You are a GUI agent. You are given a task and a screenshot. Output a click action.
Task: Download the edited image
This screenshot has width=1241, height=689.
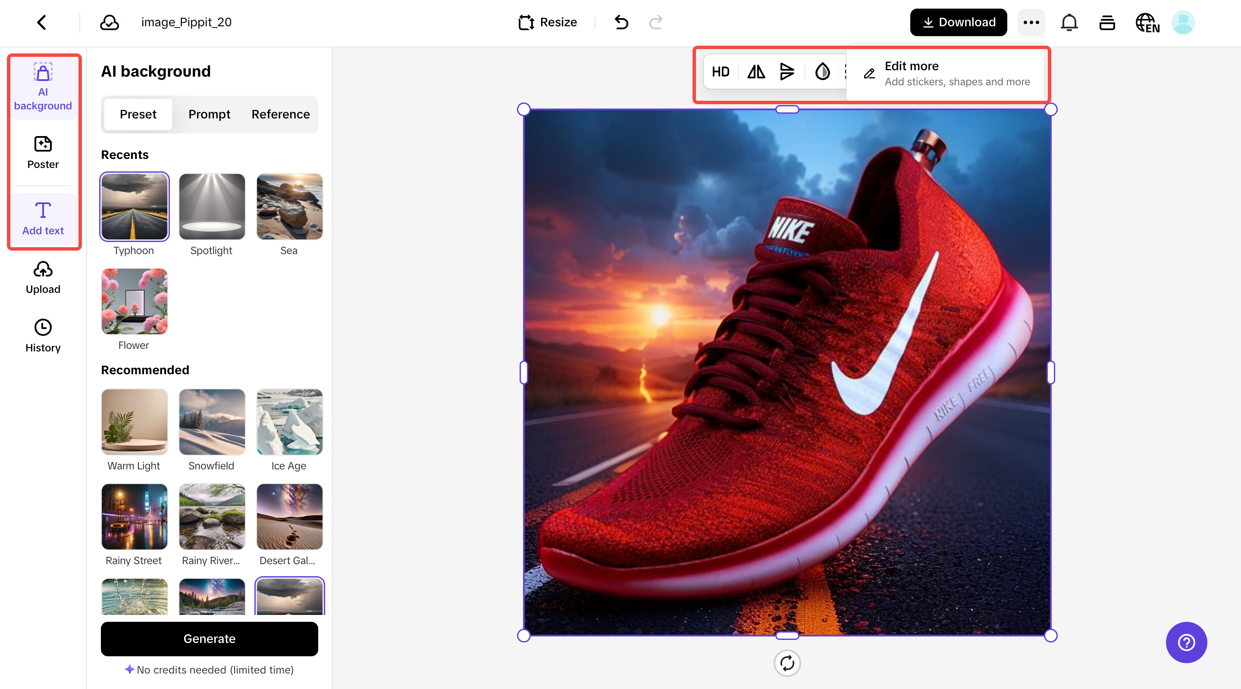pyautogui.click(x=958, y=22)
